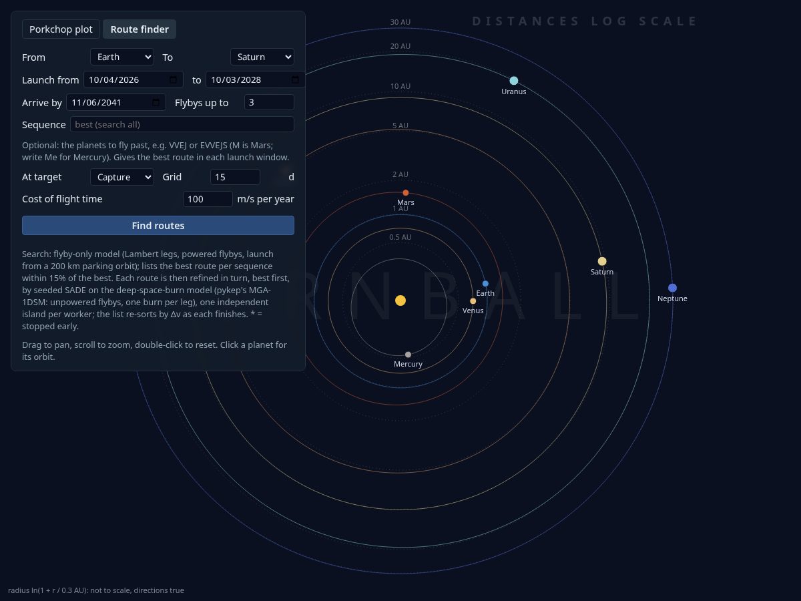This screenshot has width=801, height=601.
Task: Switch to the Route finder tab
Action: (x=140, y=29)
